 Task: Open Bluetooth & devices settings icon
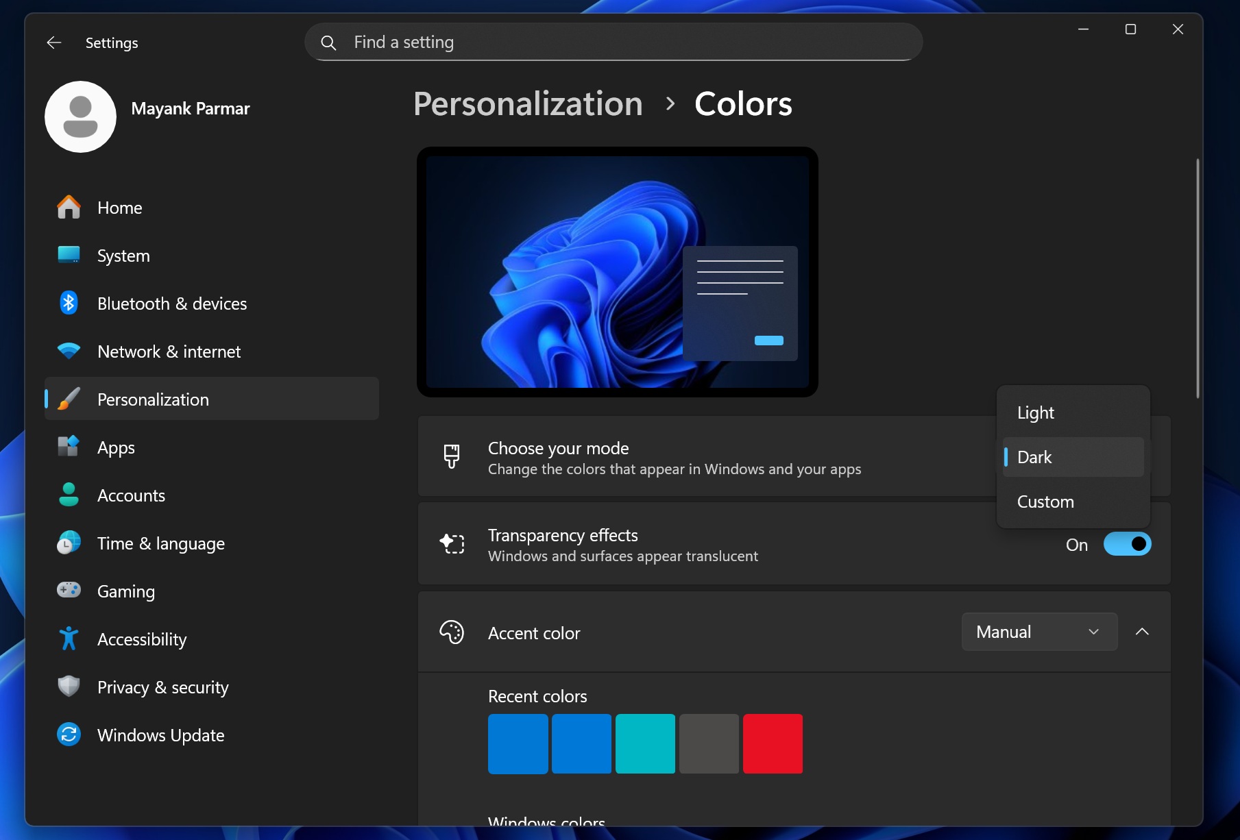[x=69, y=303]
